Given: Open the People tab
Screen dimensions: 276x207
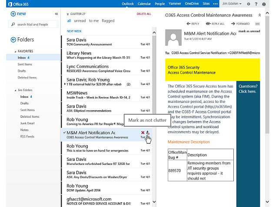Looking at the screenshot, I should (160, 4).
